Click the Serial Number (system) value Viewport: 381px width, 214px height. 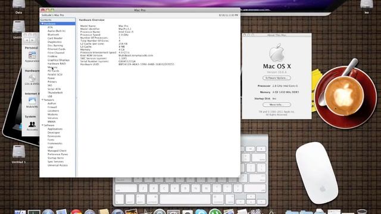127,61
